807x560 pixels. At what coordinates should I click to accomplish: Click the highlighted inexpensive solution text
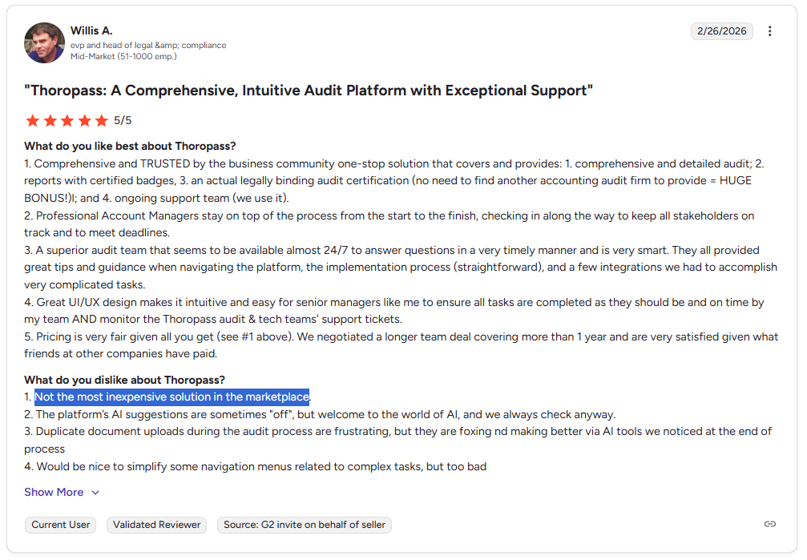[172, 397]
